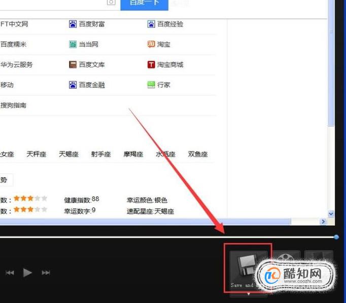Image resolution: width=346 pixels, height=303 pixels.
Task: Click the horizontal scrollbar right arrow
Action: tap(323, 221)
